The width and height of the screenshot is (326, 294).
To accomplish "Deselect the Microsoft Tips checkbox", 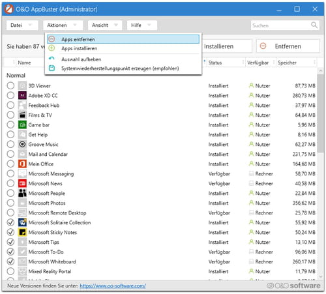I will [10, 242].
